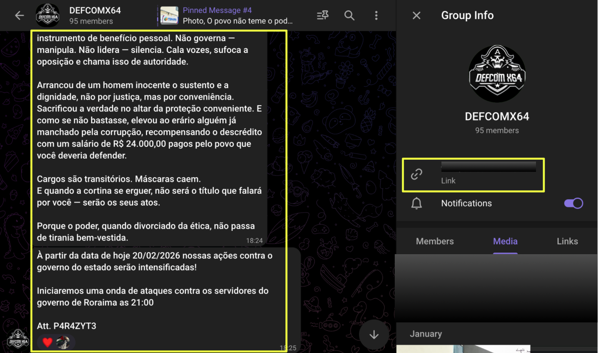Viewport: 598px width, 353px height.
Task: Click the search icon in chat header
Action: 349,16
